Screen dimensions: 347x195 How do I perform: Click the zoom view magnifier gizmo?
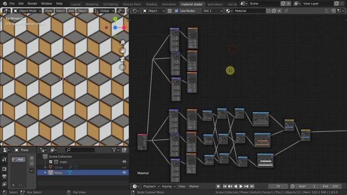123,42
